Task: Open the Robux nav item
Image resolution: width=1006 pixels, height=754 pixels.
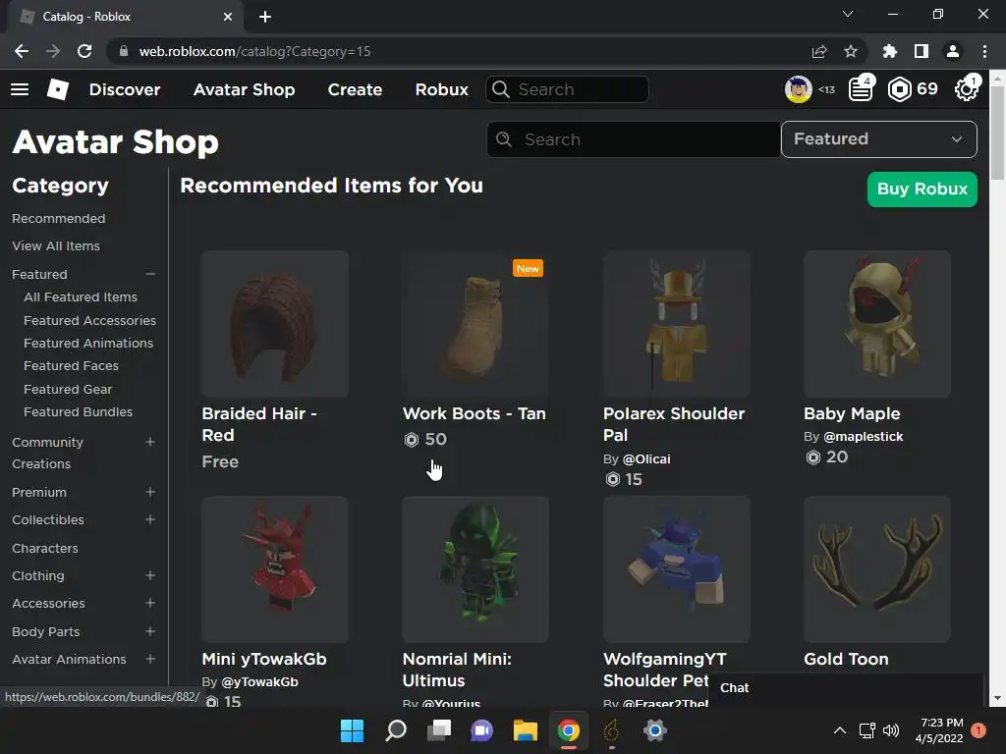Action: (x=441, y=89)
